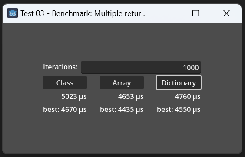Run the Array benchmark button
Viewport: 245px width, 157px height.
122,83
